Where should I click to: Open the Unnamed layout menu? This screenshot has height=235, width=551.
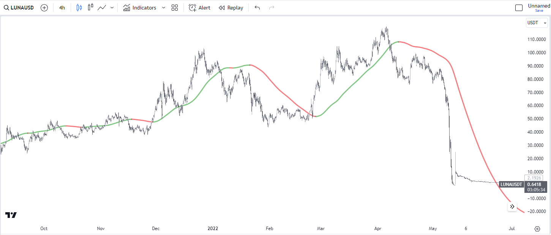tap(539, 6)
